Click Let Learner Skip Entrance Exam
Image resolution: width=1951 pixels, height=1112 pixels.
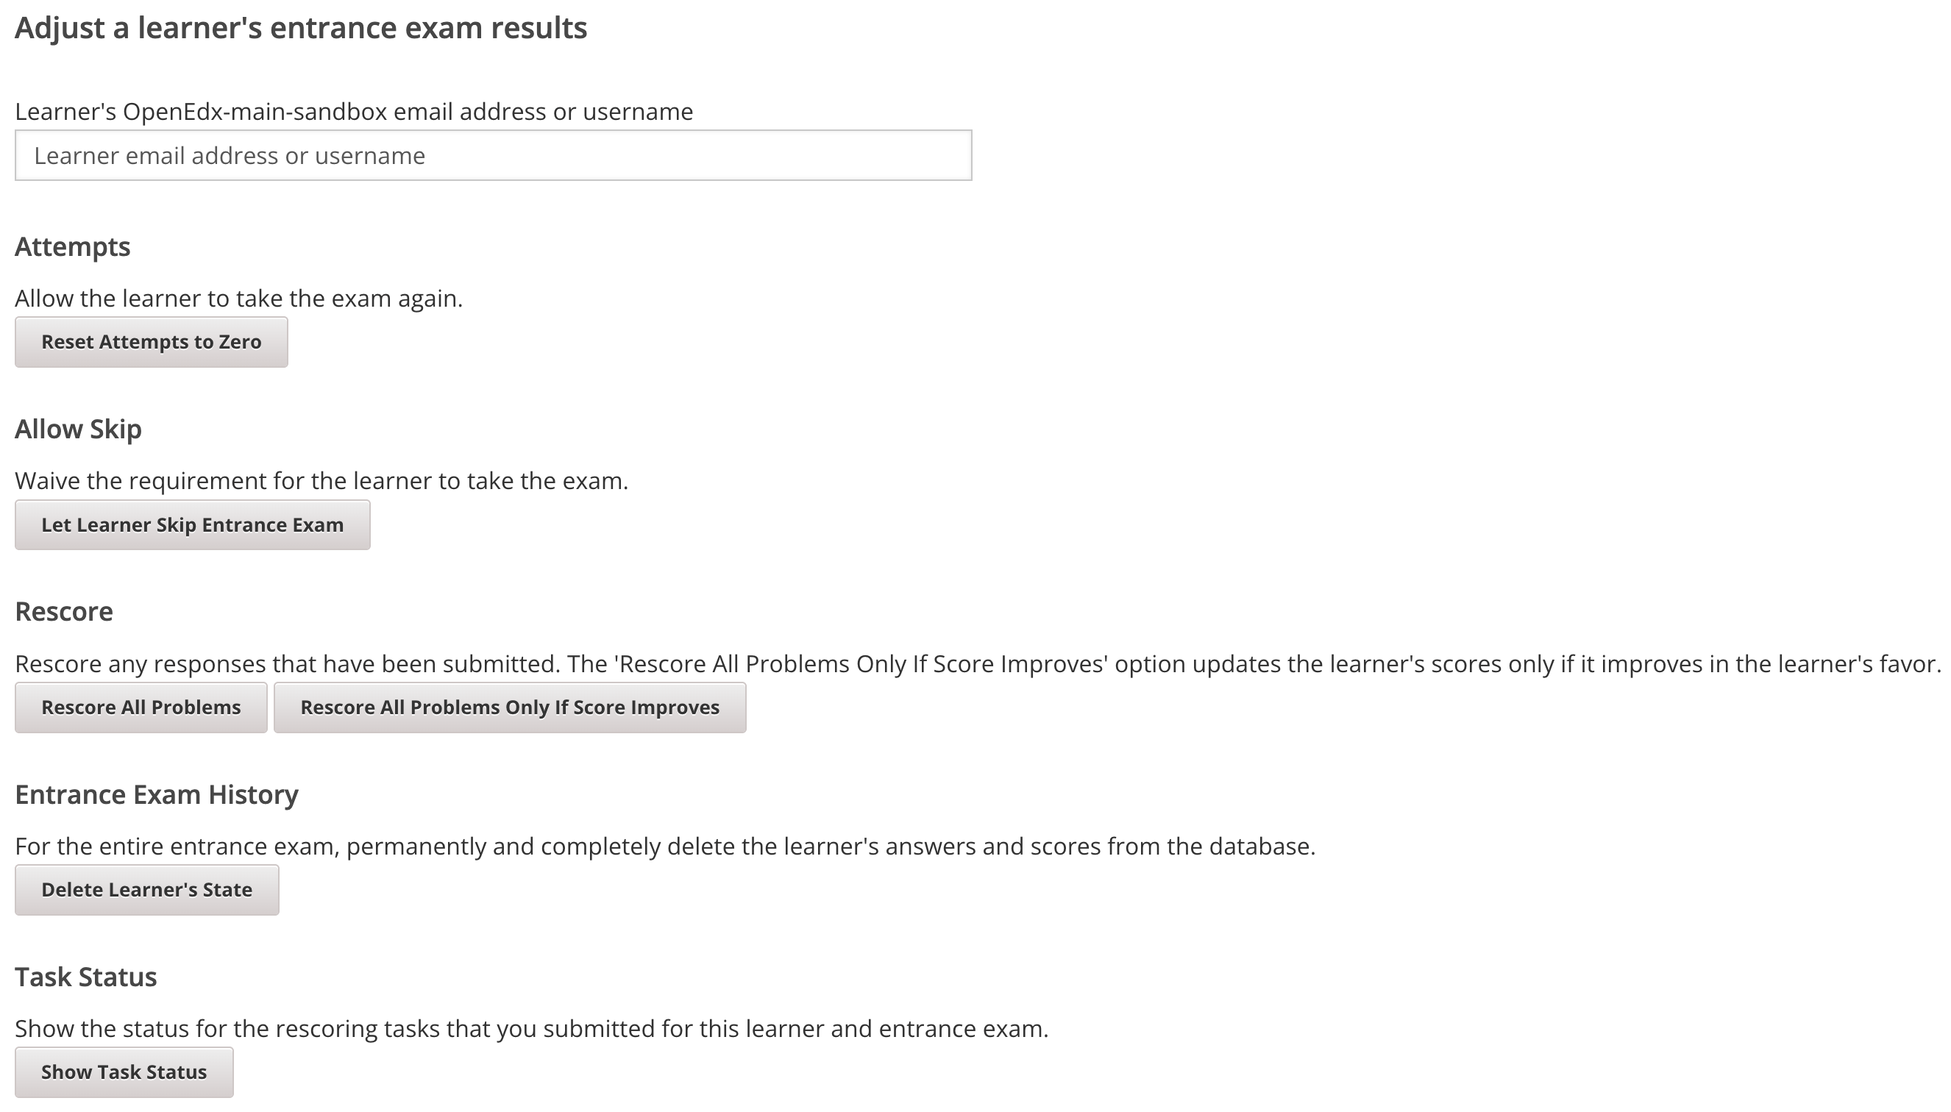tap(193, 524)
